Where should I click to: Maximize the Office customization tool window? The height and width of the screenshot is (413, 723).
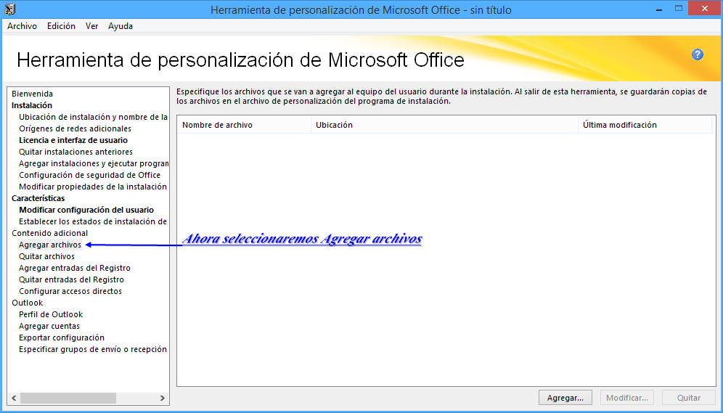(678, 8)
